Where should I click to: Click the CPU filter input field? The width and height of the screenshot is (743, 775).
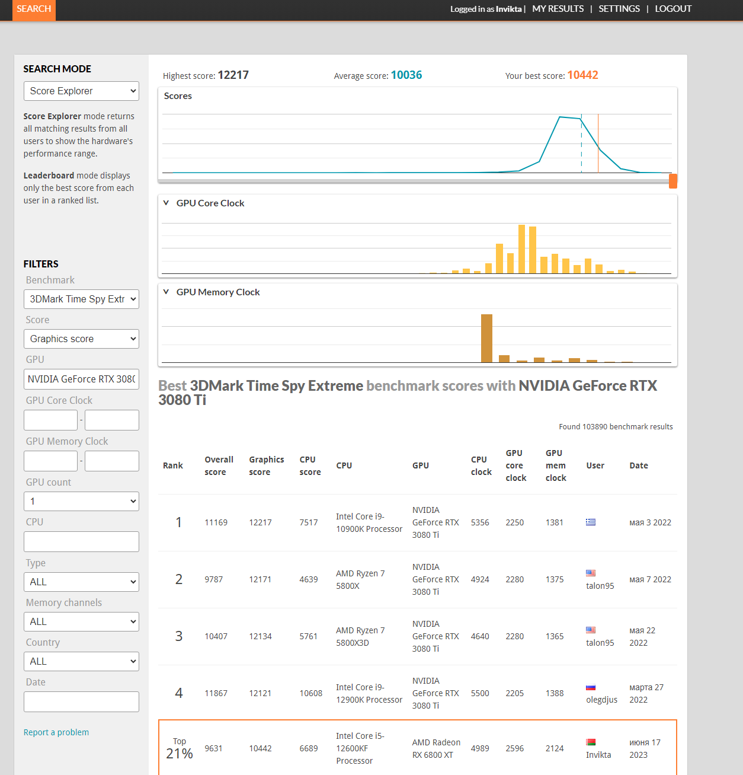pos(81,541)
